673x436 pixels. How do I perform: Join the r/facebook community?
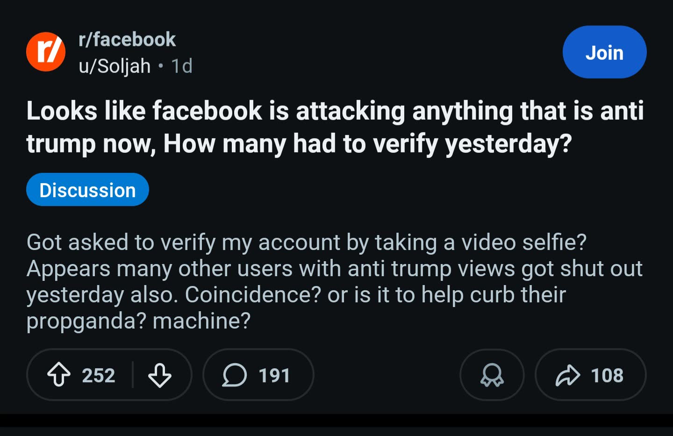(604, 52)
